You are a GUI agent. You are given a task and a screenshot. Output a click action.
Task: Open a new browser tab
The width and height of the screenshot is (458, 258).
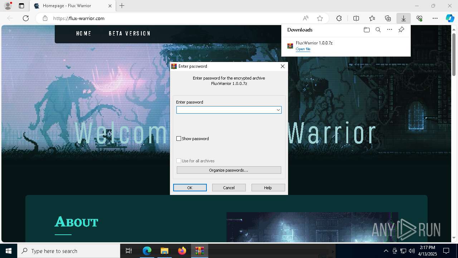coord(122,6)
